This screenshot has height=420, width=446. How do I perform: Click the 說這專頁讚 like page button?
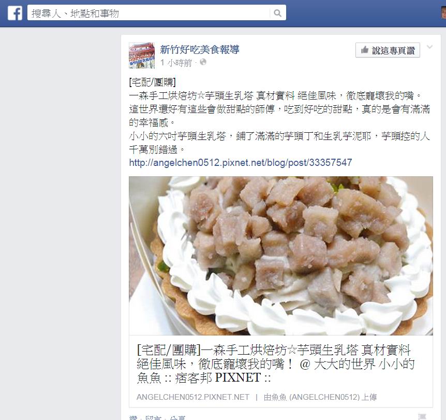click(388, 50)
